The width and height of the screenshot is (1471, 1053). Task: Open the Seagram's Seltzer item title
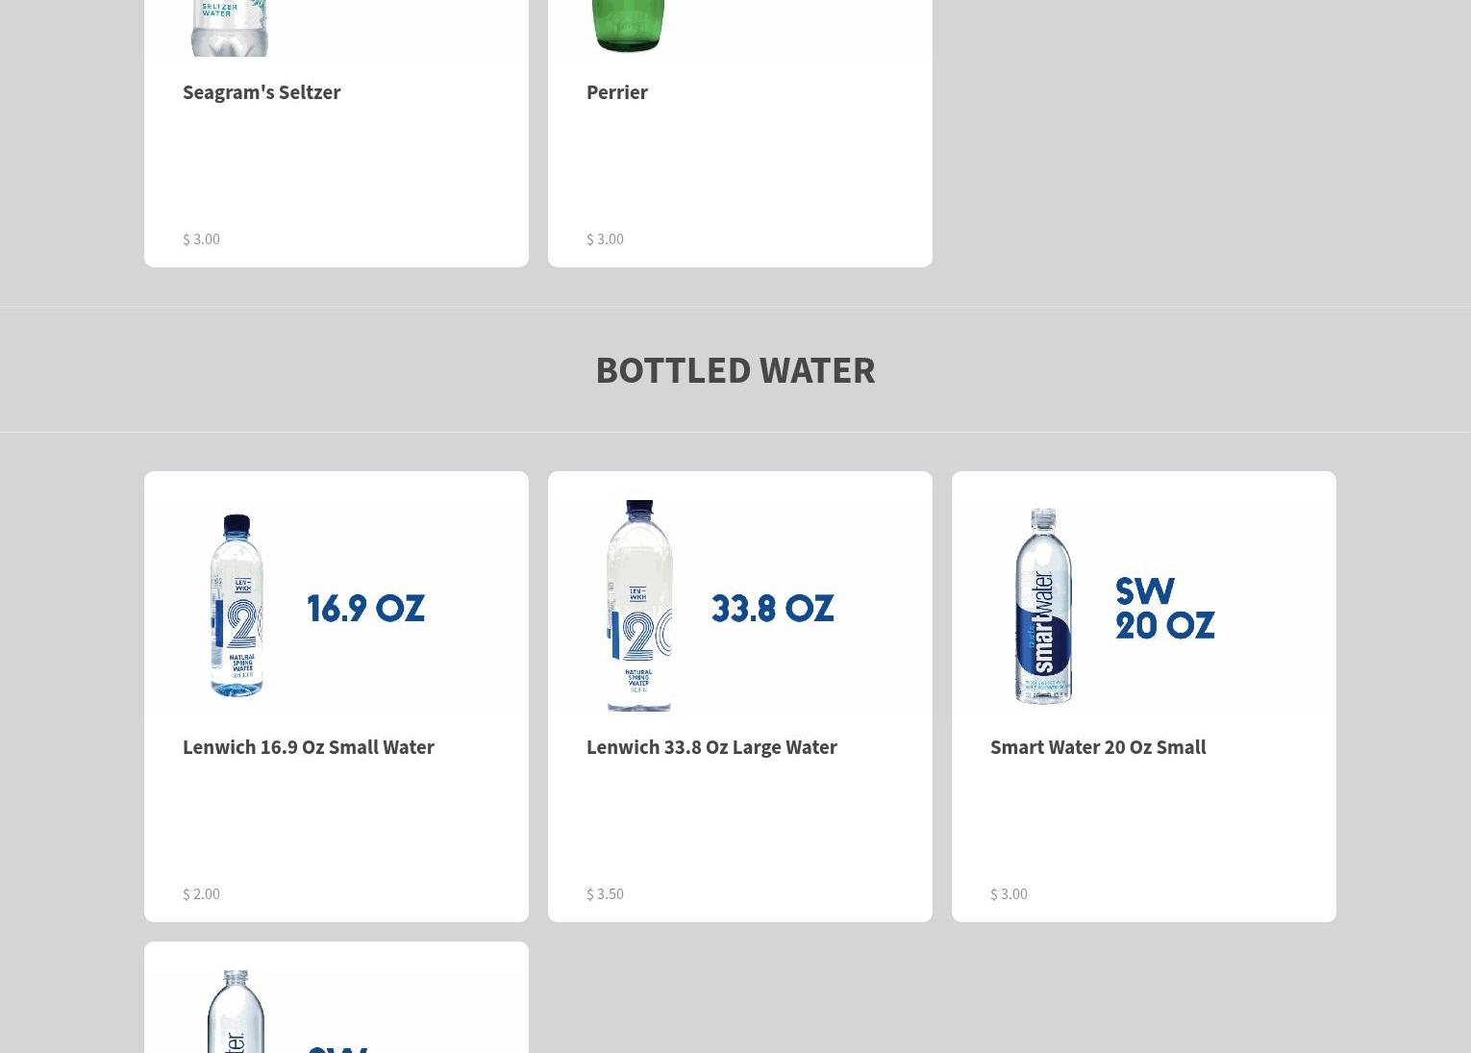[262, 91]
